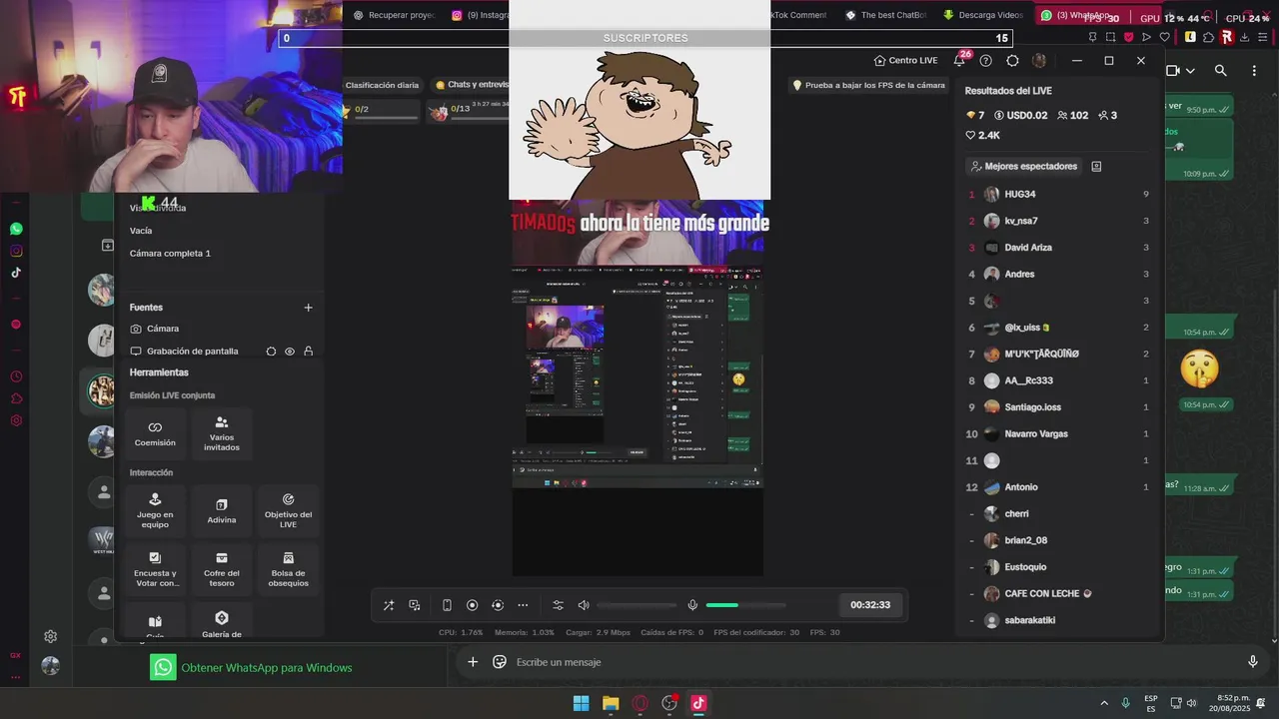Search in WhatsApp chat
This screenshot has height=719, width=1279.
click(x=1221, y=71)
